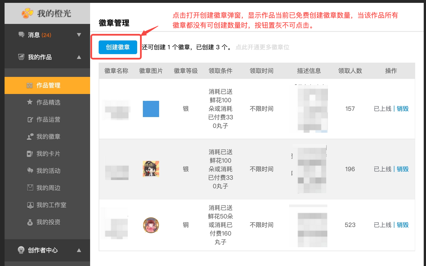The image size is (426, 266).
Task: Click 销毁 for the badge with 157 claims
Action: [x=403, y=109]
